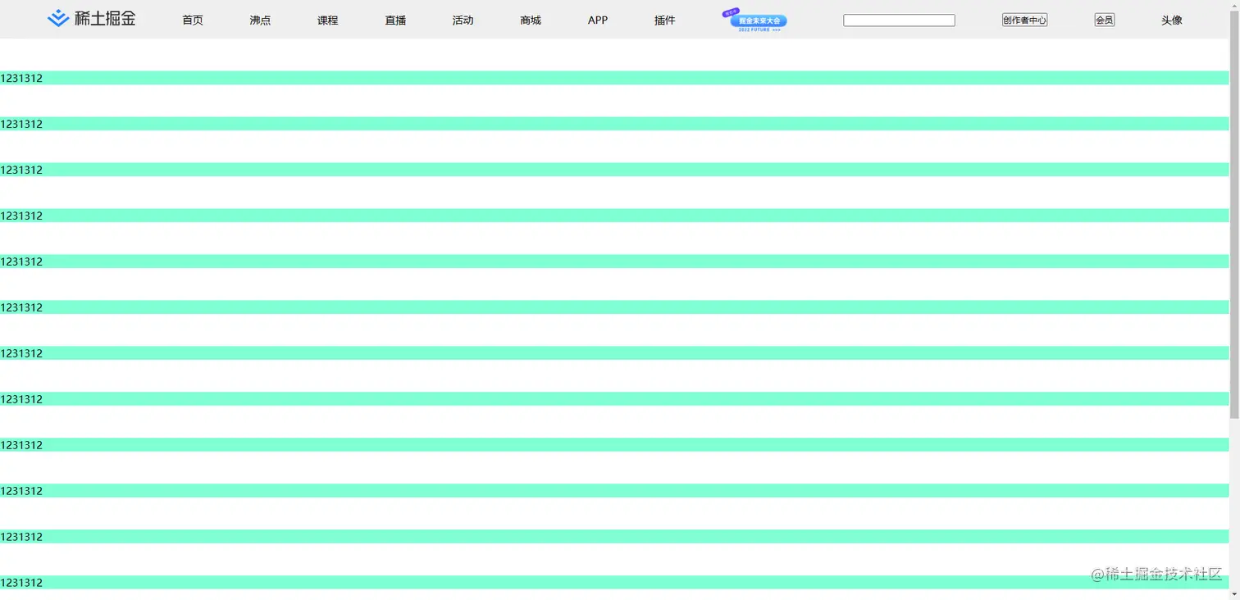The width and height of the screenshot is (1240, 600).
Task: Focus the search input in the header
Action: tap(899, 20)
